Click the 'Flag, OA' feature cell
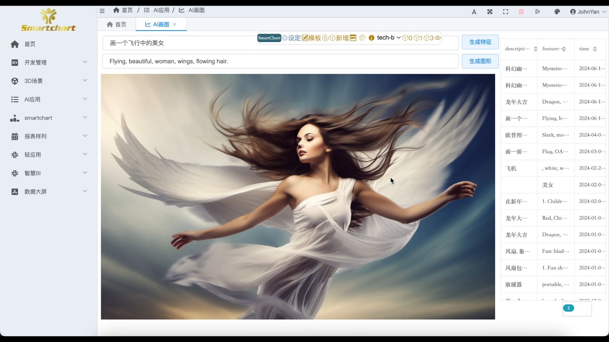The image size is (609, 342). tap(555, 152)
